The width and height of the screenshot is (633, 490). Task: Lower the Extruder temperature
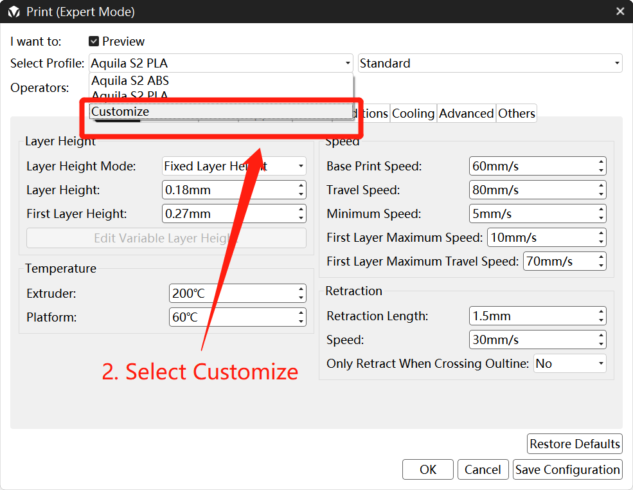[x=301, y=298]
